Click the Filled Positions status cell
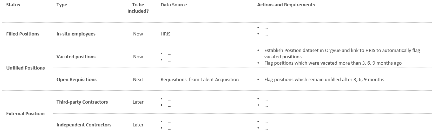This screenshot has height=138, width=435. [x=23, y=34]
